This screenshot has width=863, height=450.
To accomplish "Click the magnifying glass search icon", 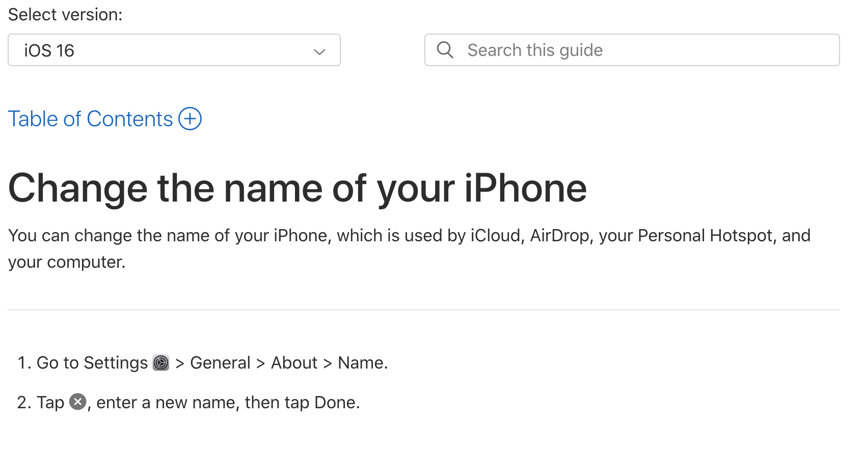I will click(x=445, y=50).
